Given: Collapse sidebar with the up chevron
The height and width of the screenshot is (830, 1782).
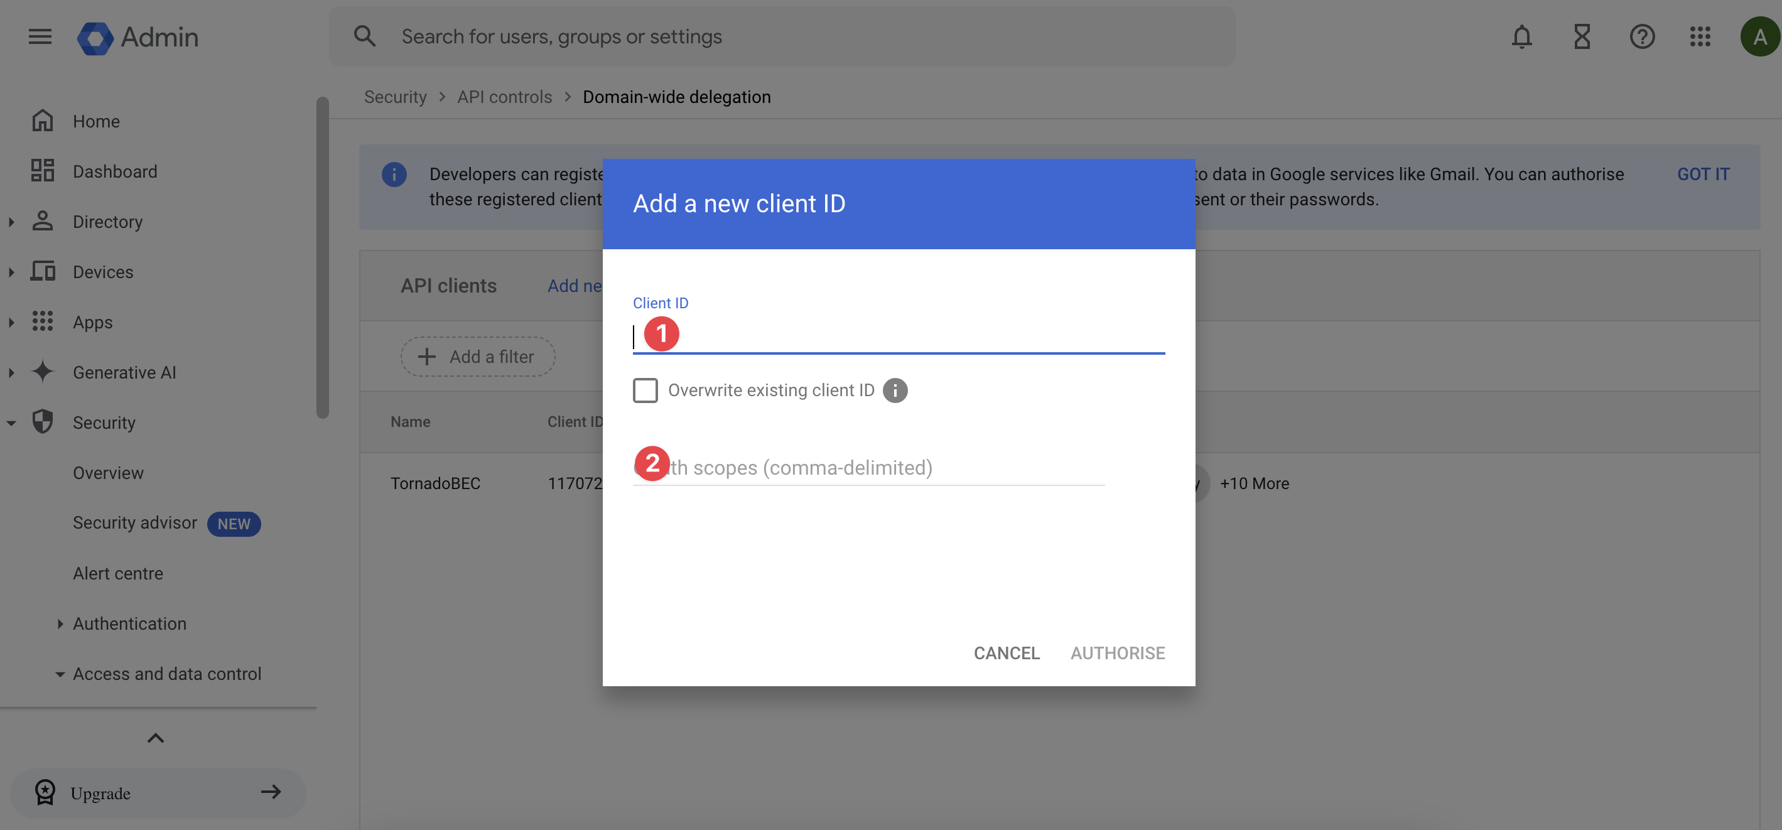Looking at the screenshot, I should pos(156,738).
